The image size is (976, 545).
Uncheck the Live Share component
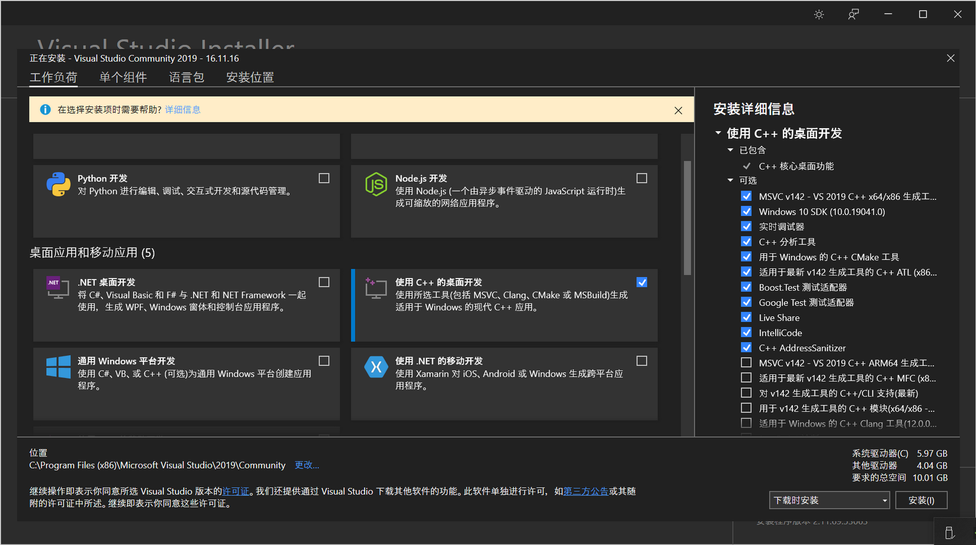(x=746, y=317)
